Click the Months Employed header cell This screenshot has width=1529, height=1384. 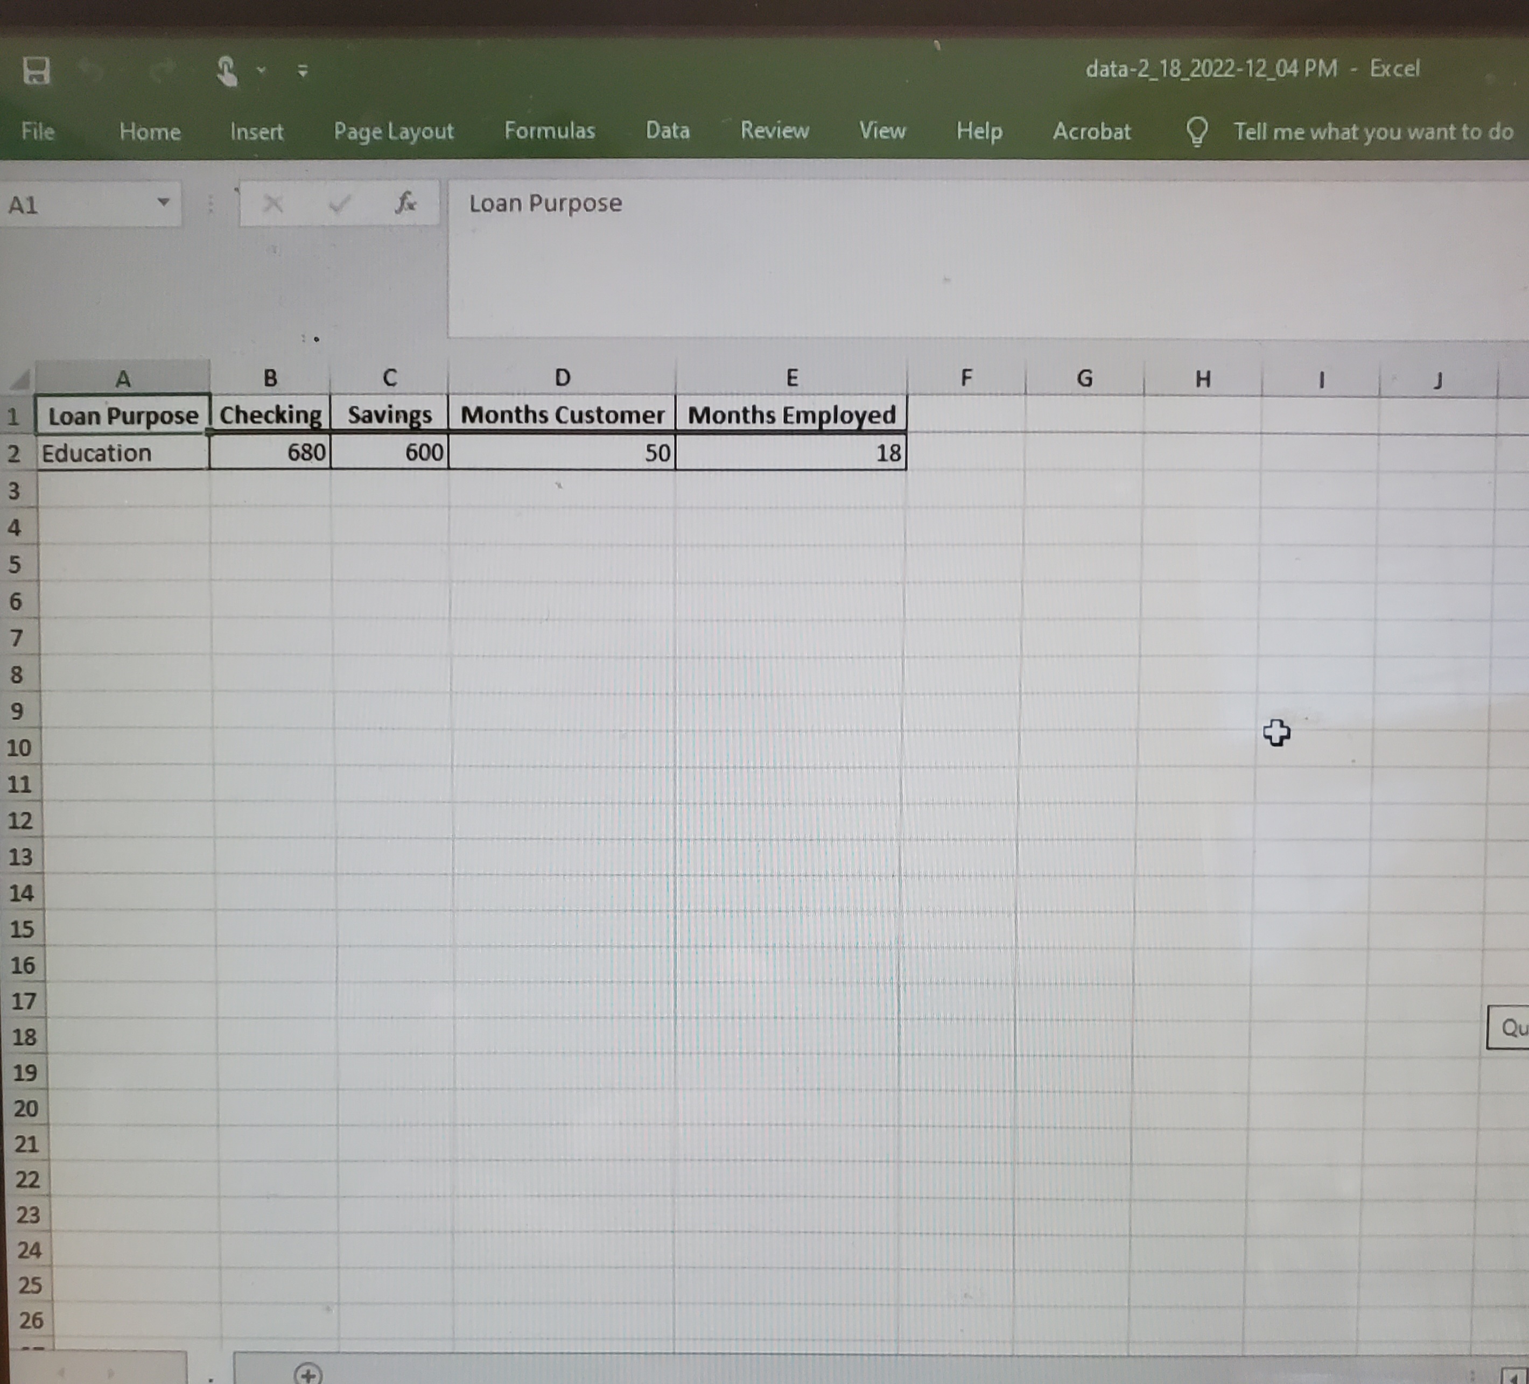pos(791,416)
